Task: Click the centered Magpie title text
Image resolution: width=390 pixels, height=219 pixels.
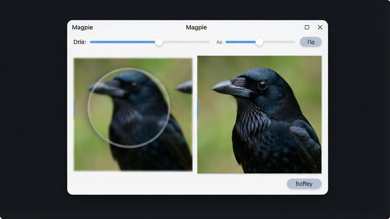Action: tap(196, 27)
